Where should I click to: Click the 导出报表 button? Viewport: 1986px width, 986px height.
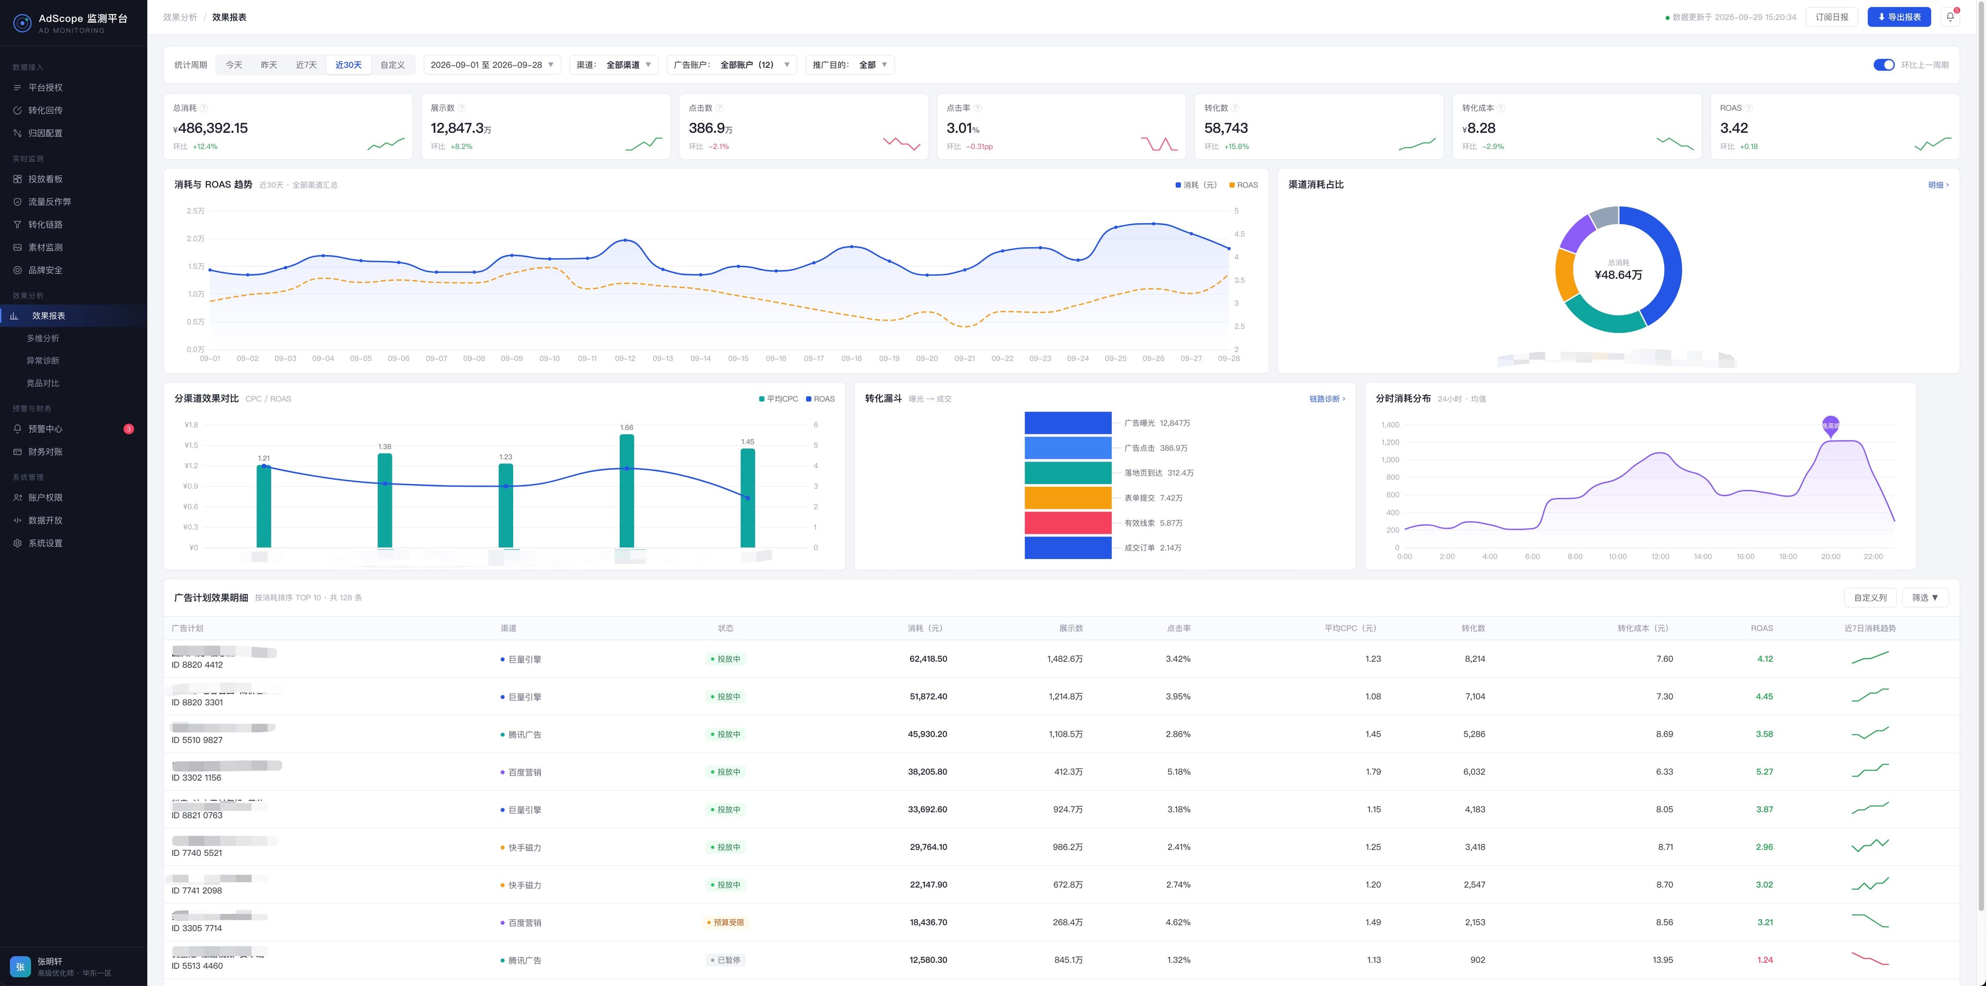click(x=1899, y=17)
